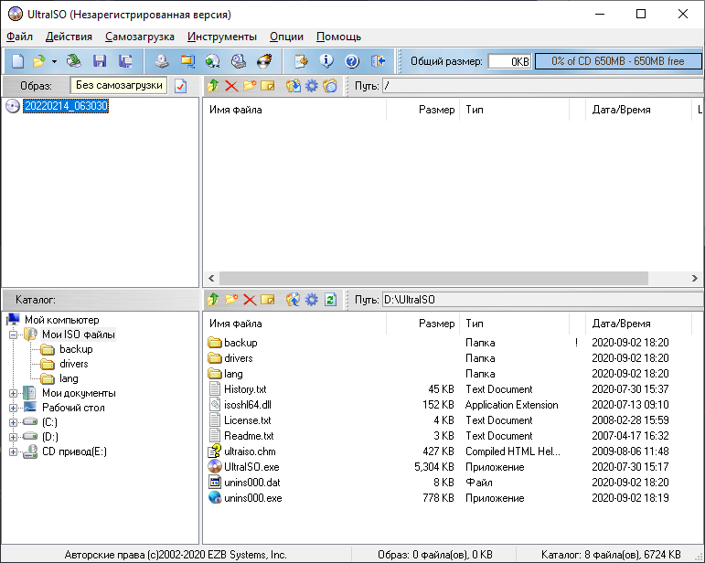
Task: Expand the 'Рабочий стол' tree node
Action: coord(13,408)
